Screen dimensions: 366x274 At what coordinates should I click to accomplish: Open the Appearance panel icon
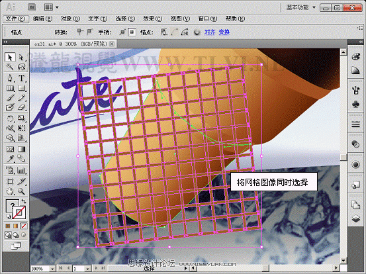(x=355, y=165)
